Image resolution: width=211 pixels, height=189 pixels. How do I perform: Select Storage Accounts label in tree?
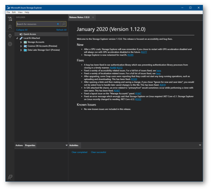pos(36,42)
